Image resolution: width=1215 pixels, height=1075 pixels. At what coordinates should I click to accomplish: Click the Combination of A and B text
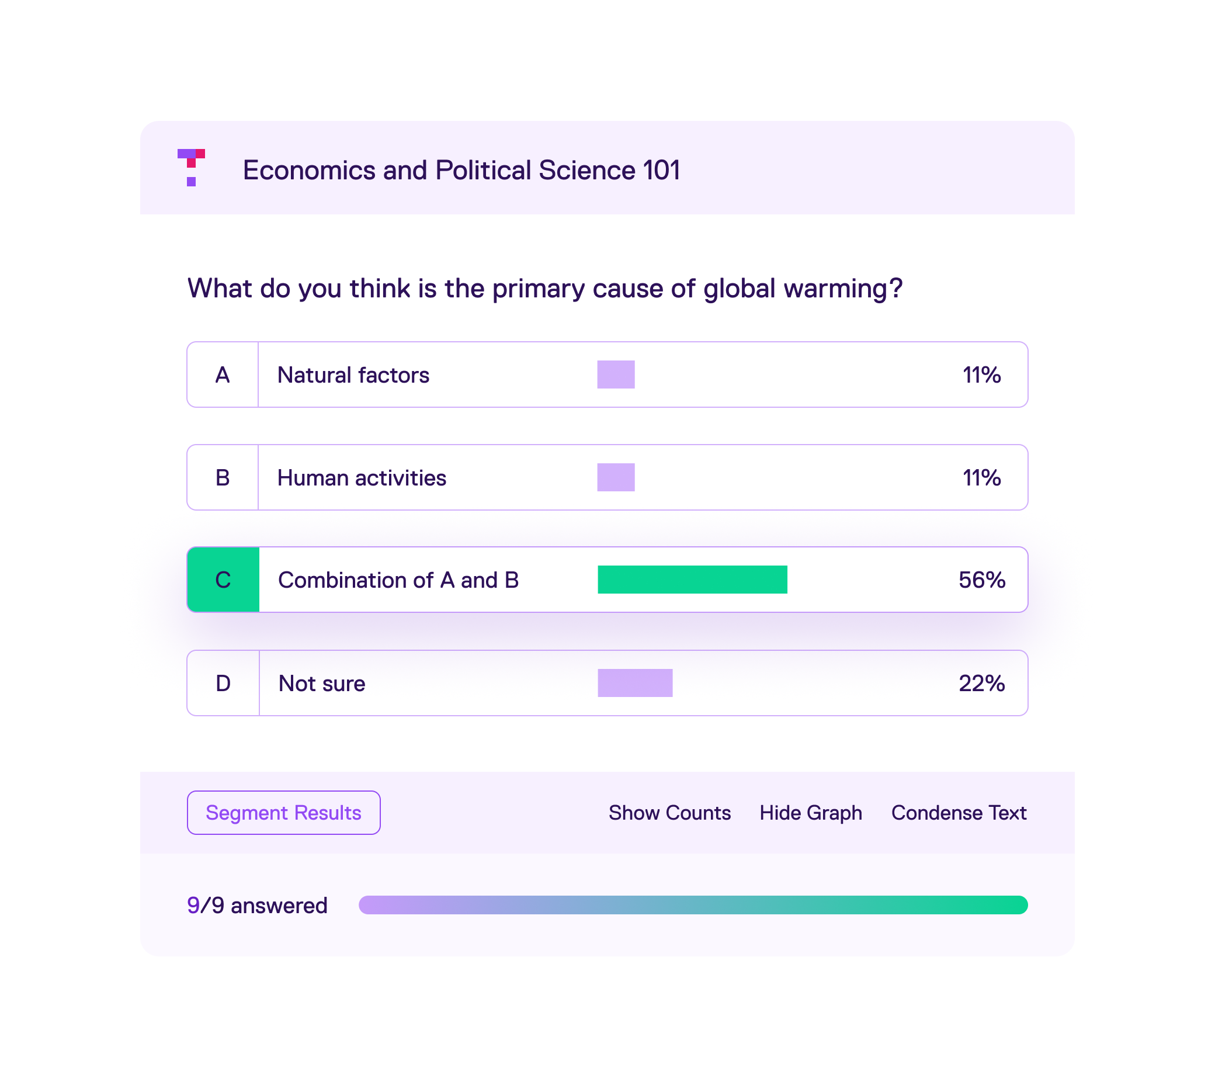pyautogui.click(x=398, y=580)
